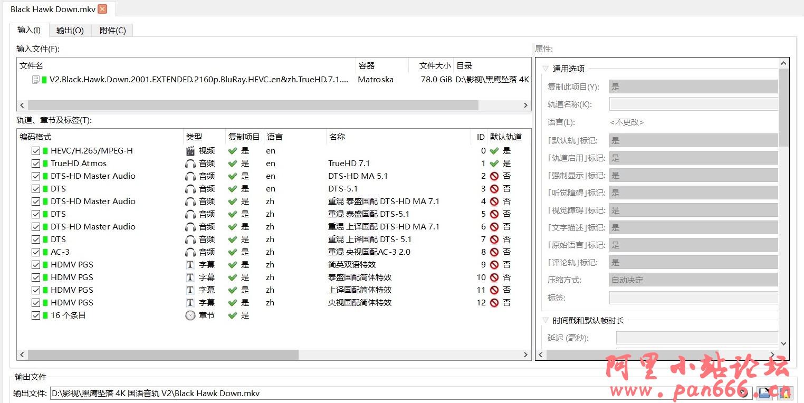This screenshot has width=804, height=403.
Task: Switch to the 输入(I) tab
Action: [29, 30]
